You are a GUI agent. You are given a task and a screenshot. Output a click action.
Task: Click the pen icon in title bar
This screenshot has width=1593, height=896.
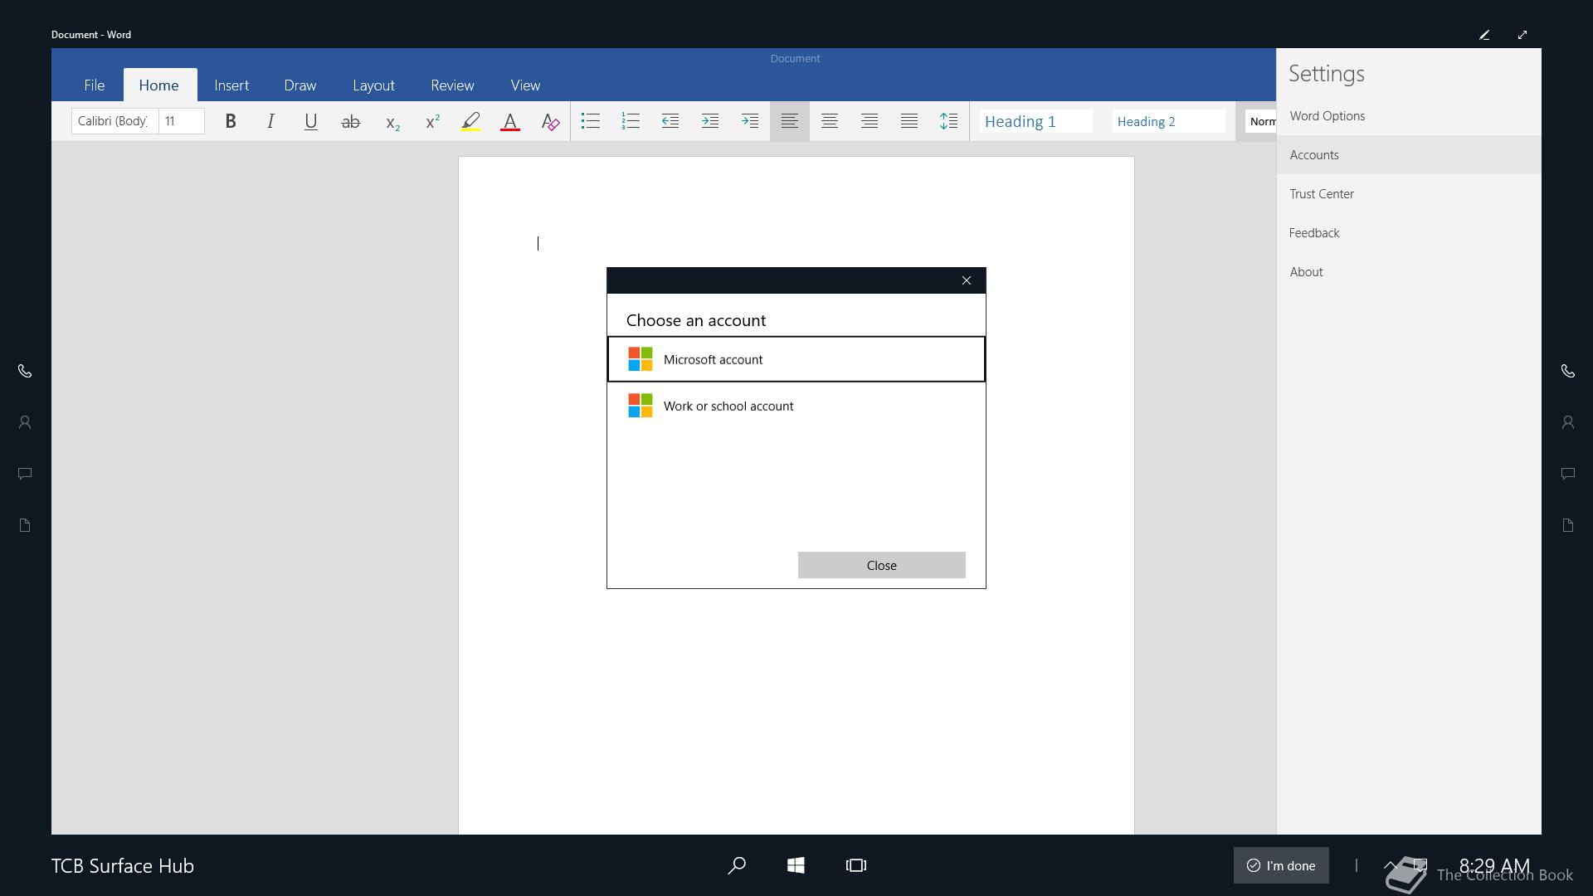pos(1484,35)
